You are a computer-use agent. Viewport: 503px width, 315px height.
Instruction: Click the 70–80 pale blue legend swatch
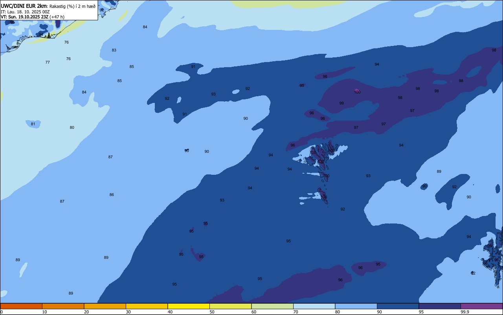pyautogui.click(x=314, y=306)
